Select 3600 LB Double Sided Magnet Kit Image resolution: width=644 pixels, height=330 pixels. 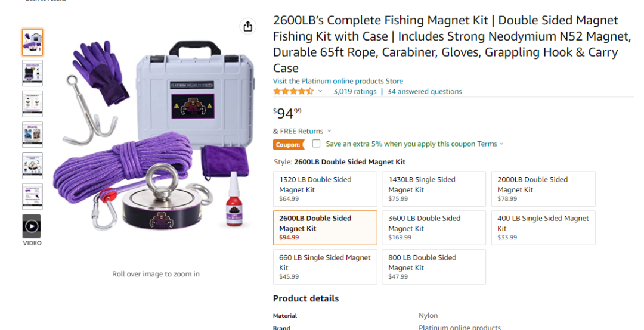434,228
